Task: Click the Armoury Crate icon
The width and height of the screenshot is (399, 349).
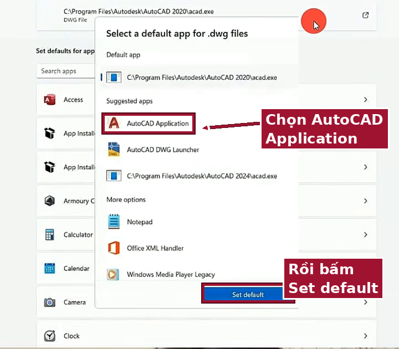Action: [x=50, y=201]
